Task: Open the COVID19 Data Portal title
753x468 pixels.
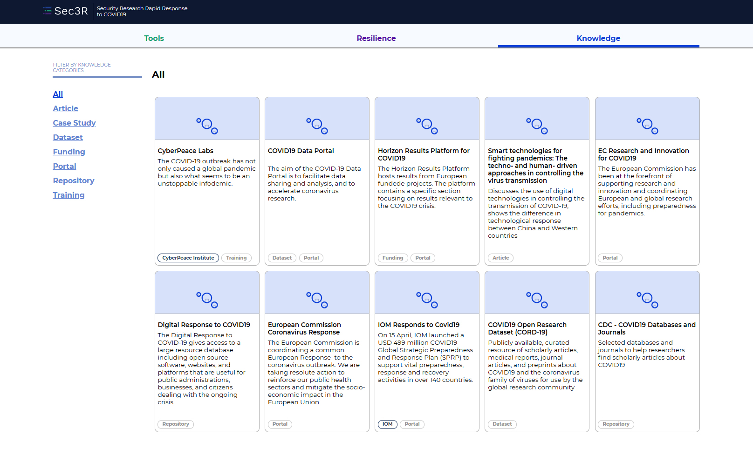Action: [x=301, y=151]
